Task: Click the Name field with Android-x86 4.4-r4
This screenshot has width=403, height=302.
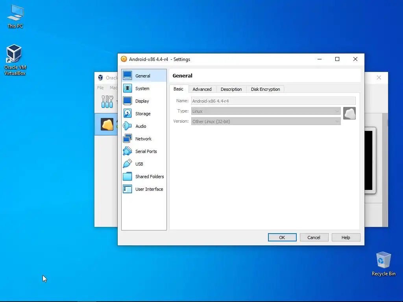Action: 274,101
